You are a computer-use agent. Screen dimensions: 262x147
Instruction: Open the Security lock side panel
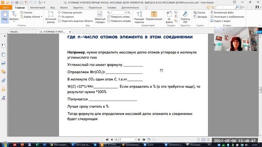(x=3, y=89)
